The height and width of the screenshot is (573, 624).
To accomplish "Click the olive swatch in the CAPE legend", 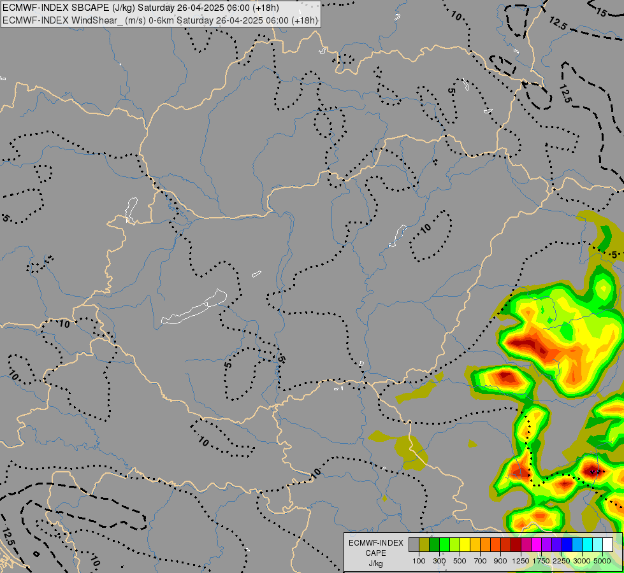I will click(424, 544).
